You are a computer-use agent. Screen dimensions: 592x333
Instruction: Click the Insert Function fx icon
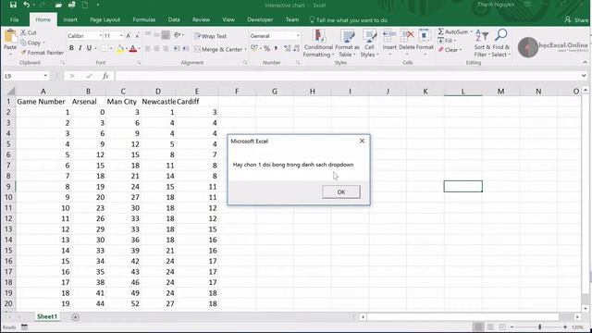pyautogui.click(x=105, y=76)
